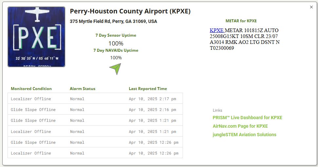Open PRISM Live Dashboard for KPXE

247,118
